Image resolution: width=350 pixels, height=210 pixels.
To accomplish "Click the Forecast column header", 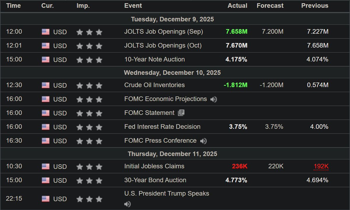I will (x=270, y=6).
